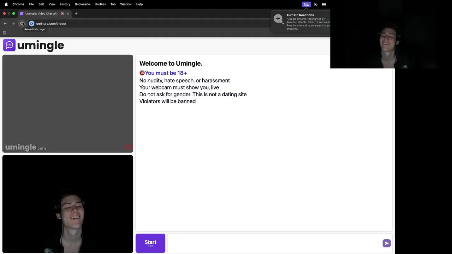452x254 pixels.
Task: Open the File menu
Action: tap(31, 4)
